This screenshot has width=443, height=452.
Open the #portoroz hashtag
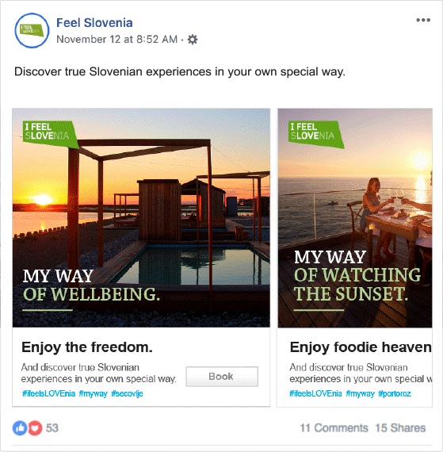(x=395, y=393)
